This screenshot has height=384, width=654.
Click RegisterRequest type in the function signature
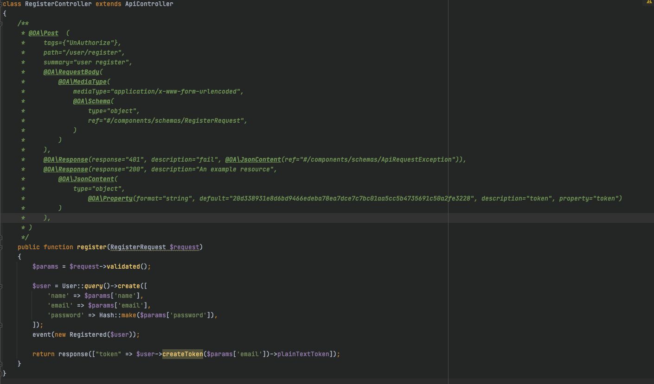[x=138, y=247]
